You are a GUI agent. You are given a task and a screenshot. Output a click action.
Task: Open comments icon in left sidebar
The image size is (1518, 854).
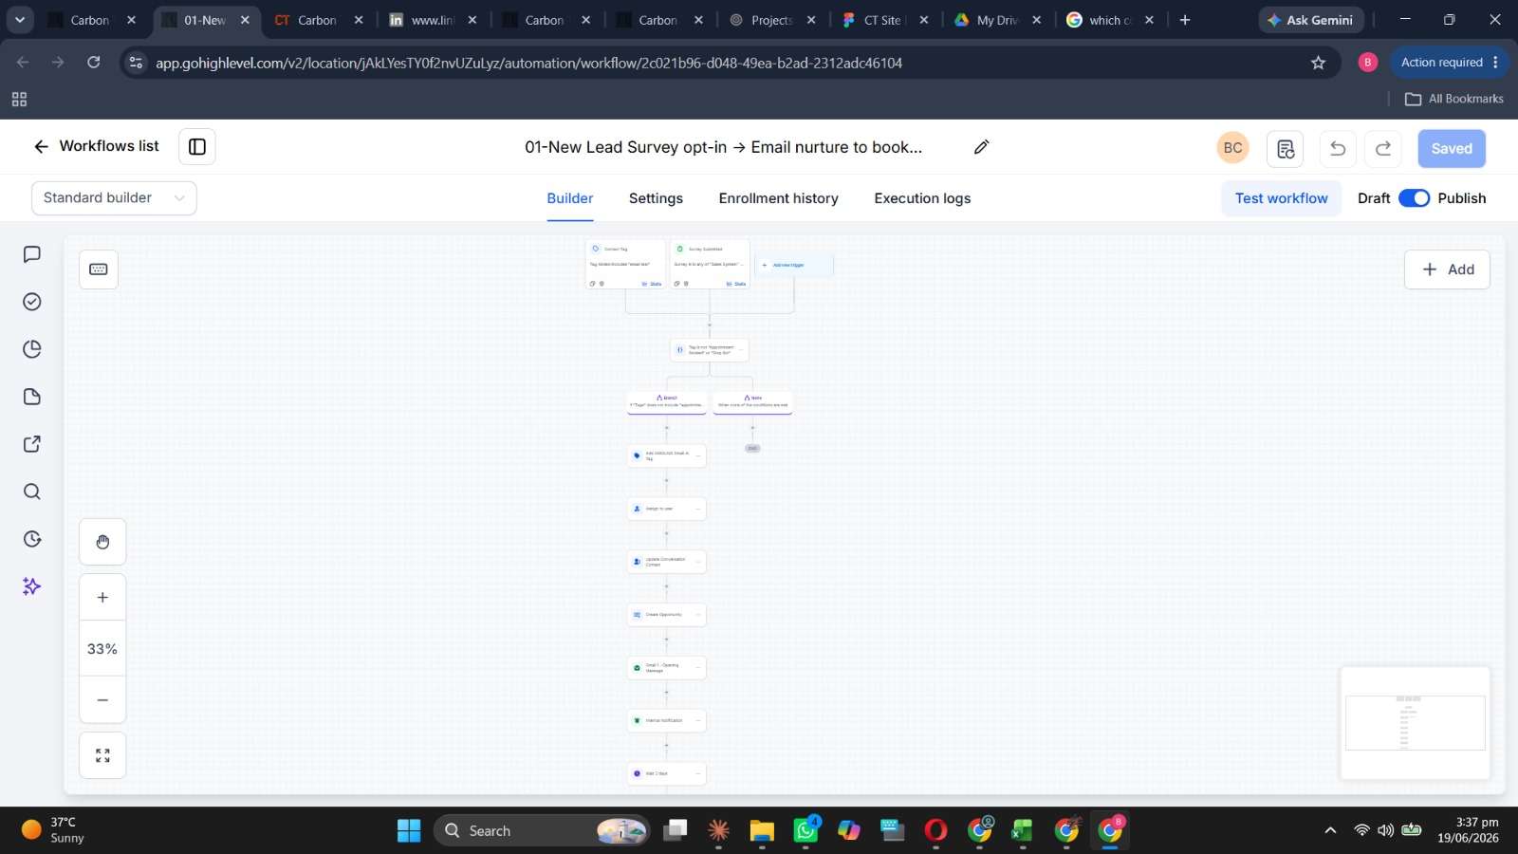32,254
